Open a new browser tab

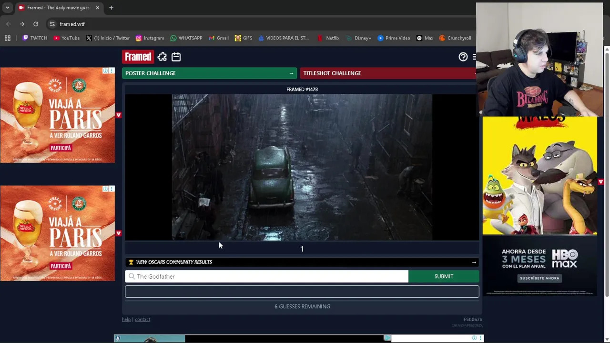tap(111, 8)
